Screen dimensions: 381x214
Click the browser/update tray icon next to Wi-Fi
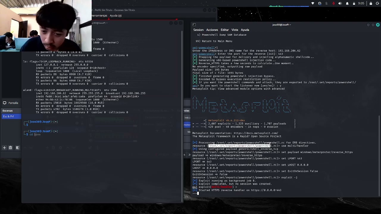pos(320,4)
